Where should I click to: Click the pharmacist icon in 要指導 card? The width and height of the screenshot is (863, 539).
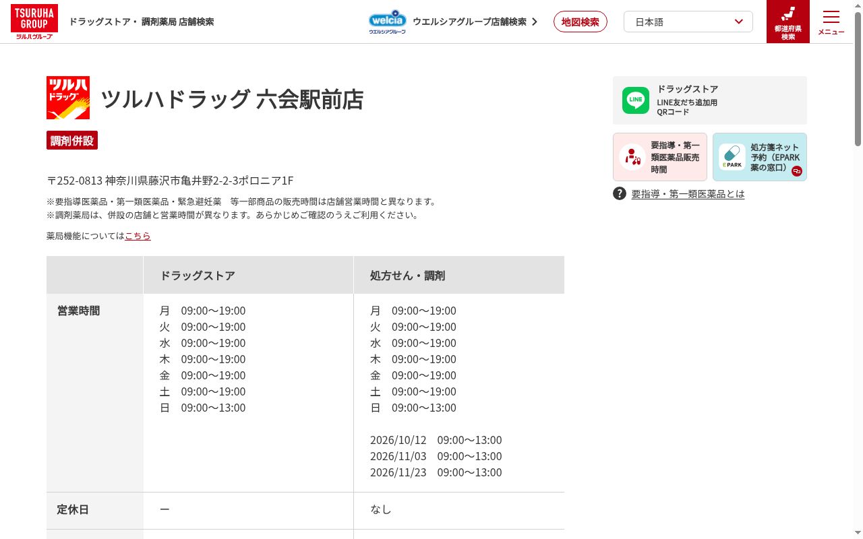[x=632, y=157]
